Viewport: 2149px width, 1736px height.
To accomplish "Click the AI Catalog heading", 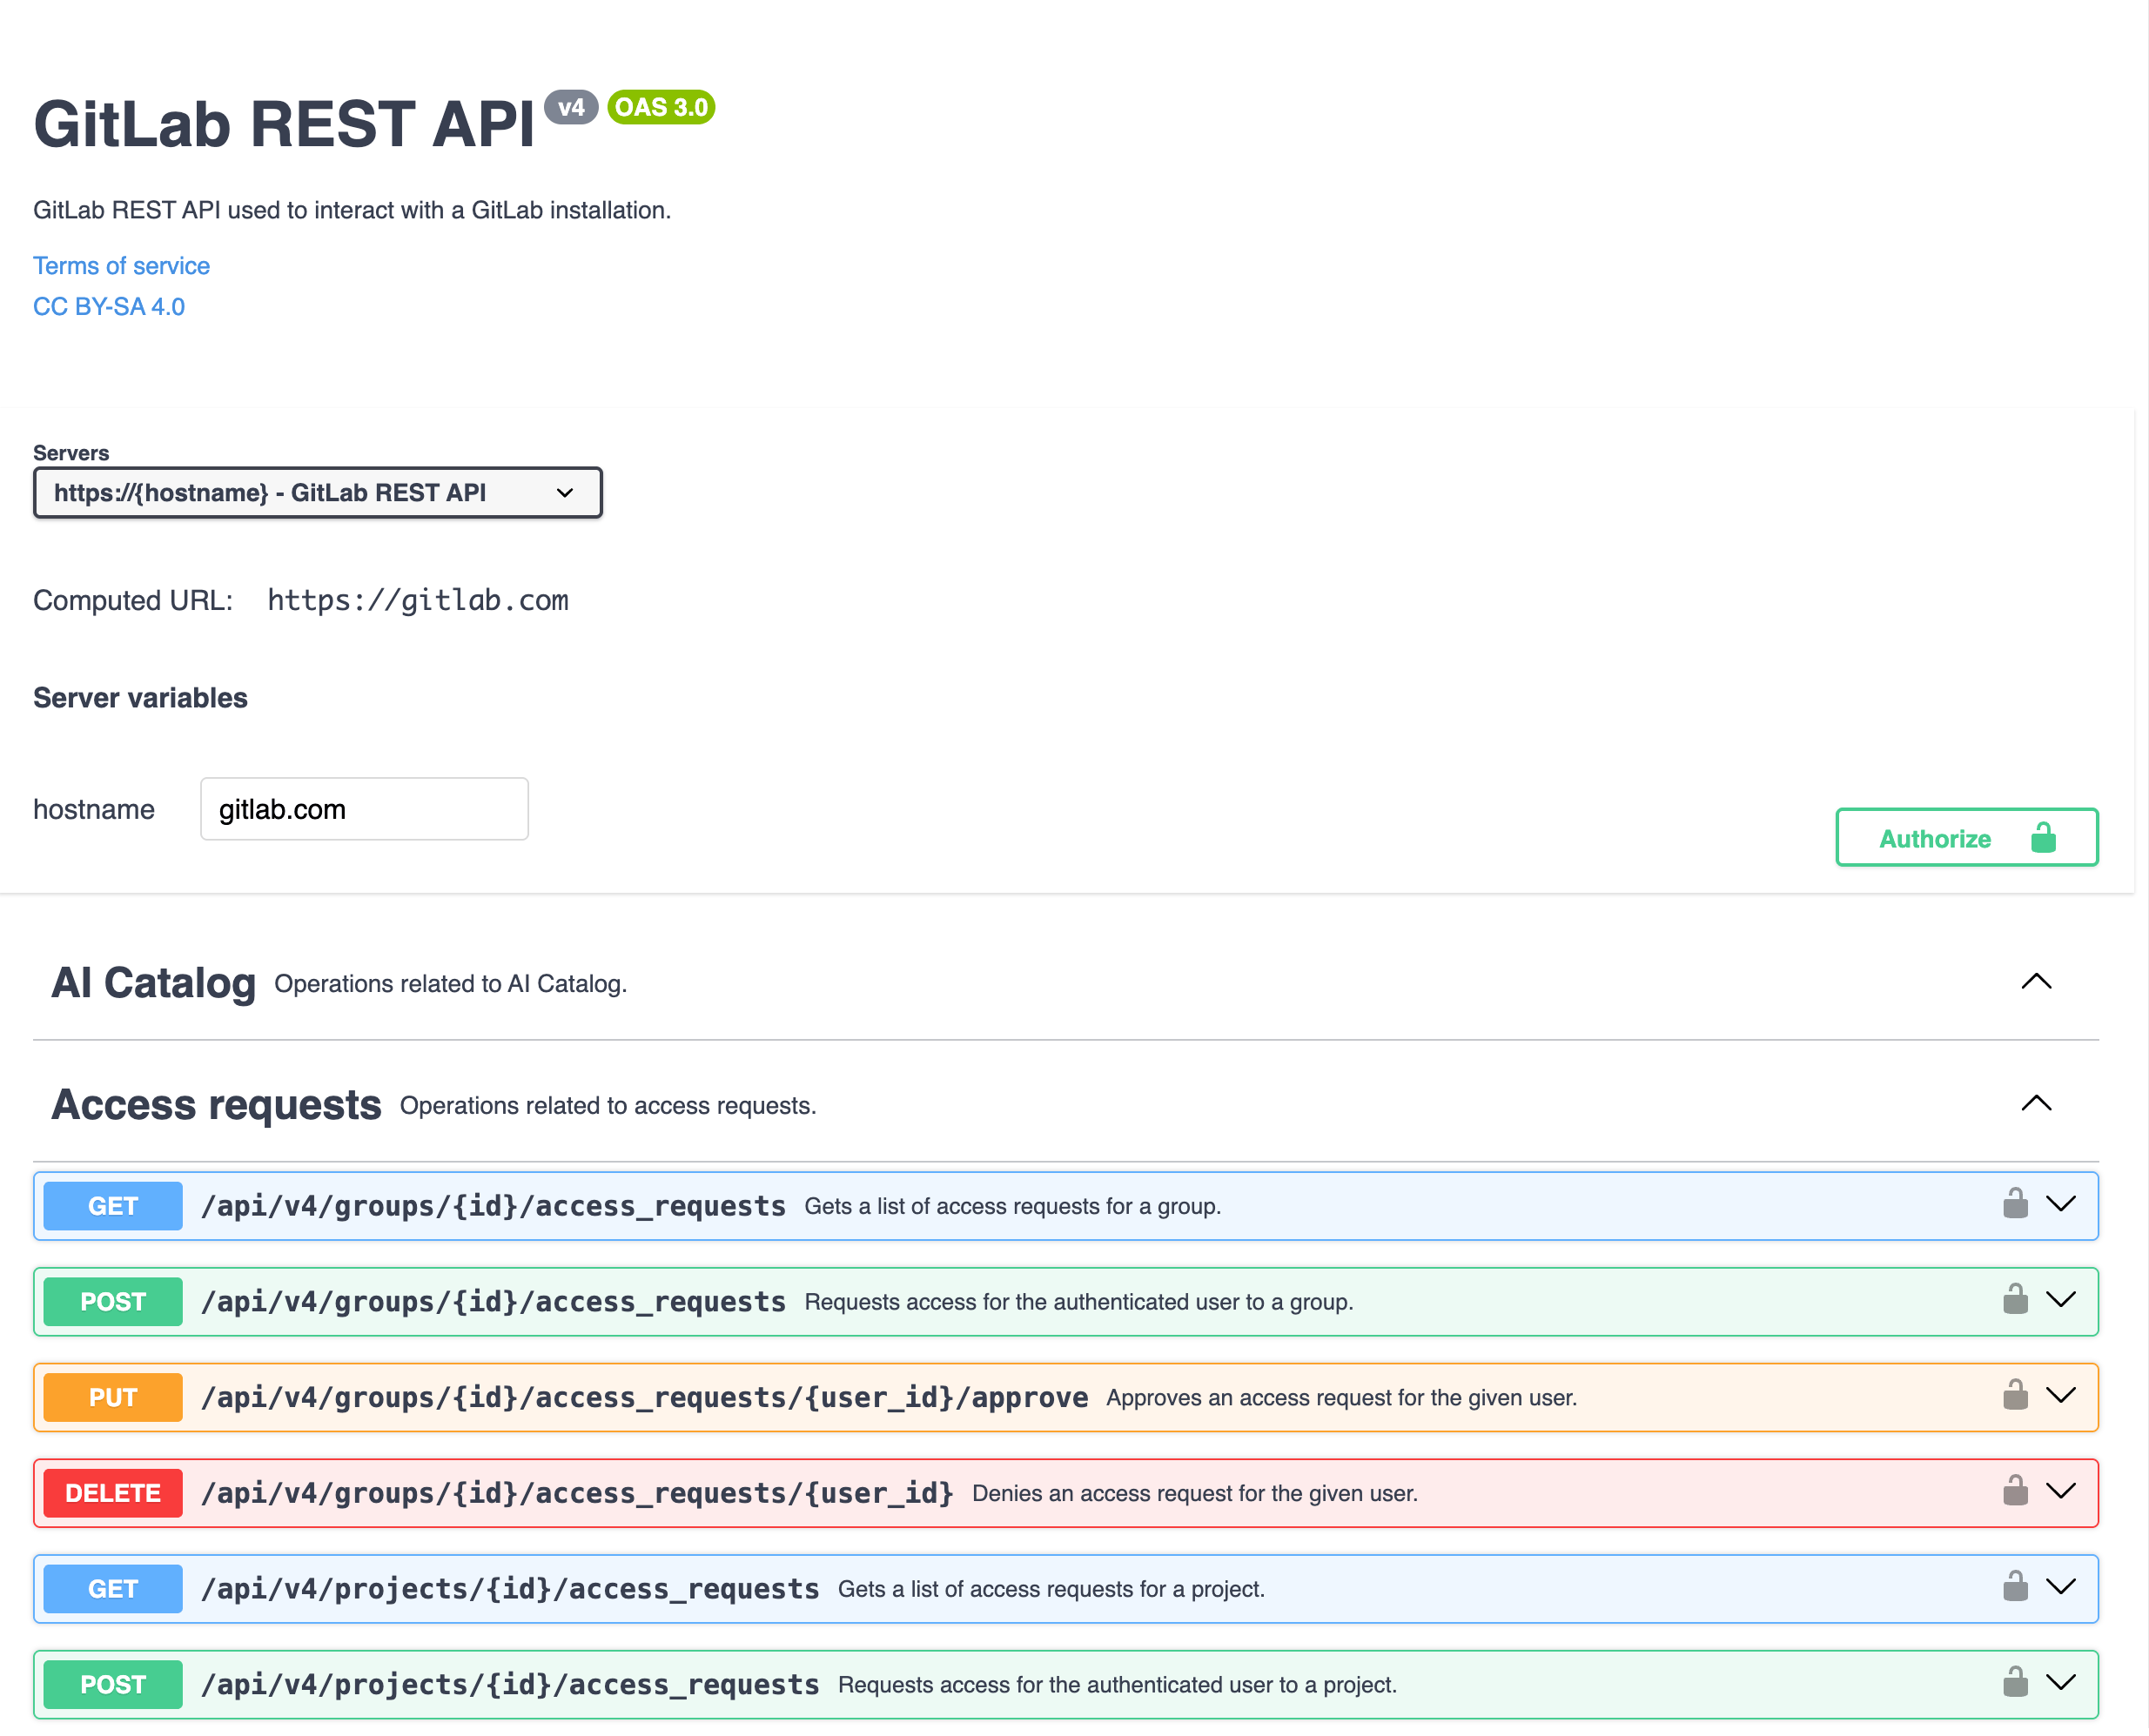I will [154, 983].
